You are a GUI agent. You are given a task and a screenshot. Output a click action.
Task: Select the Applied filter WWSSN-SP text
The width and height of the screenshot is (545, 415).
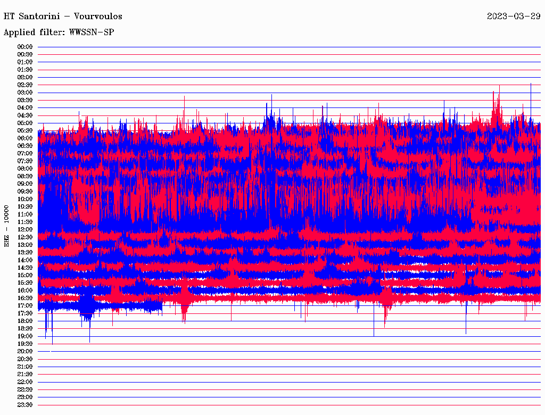[x=59, y=32]
